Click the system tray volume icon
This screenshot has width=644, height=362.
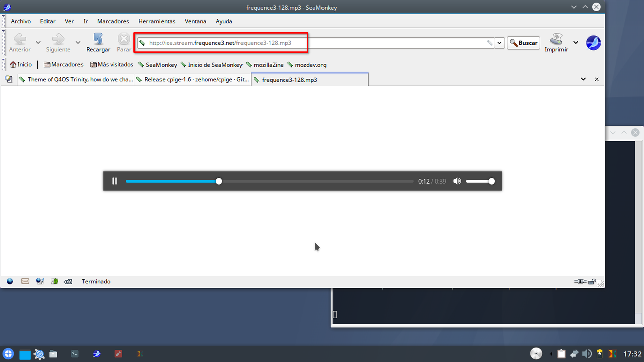point(587,354)
